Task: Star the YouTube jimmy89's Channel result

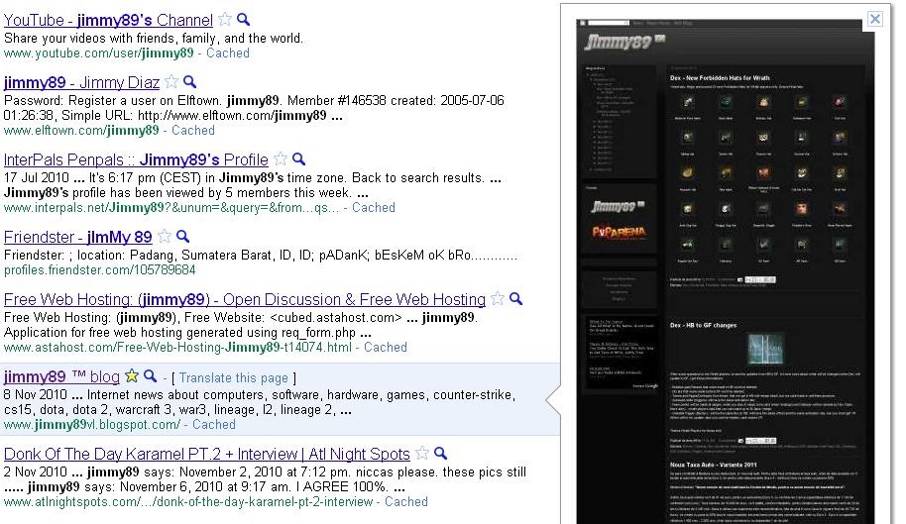Action: (x=225, y=20)
